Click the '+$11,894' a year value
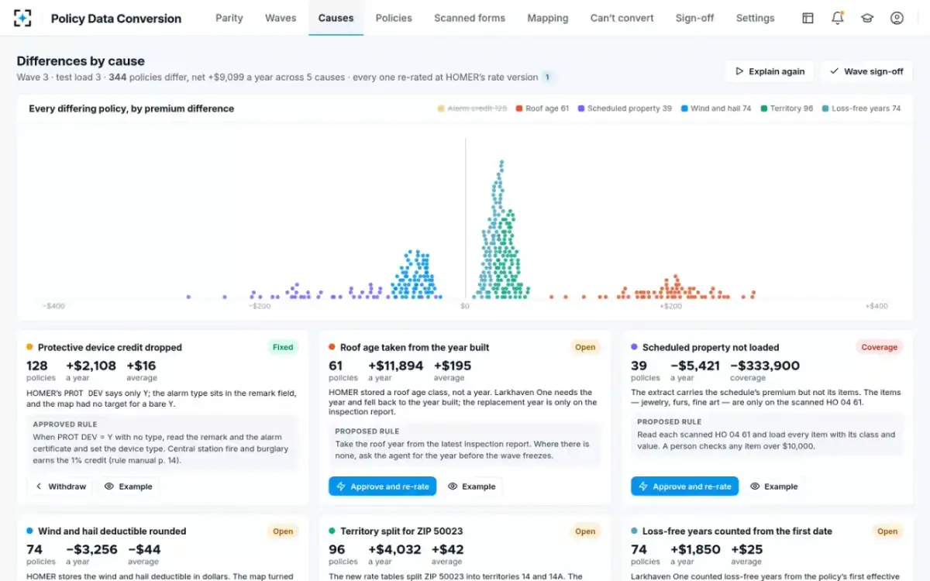930x581 pixels. click(395, 366)
